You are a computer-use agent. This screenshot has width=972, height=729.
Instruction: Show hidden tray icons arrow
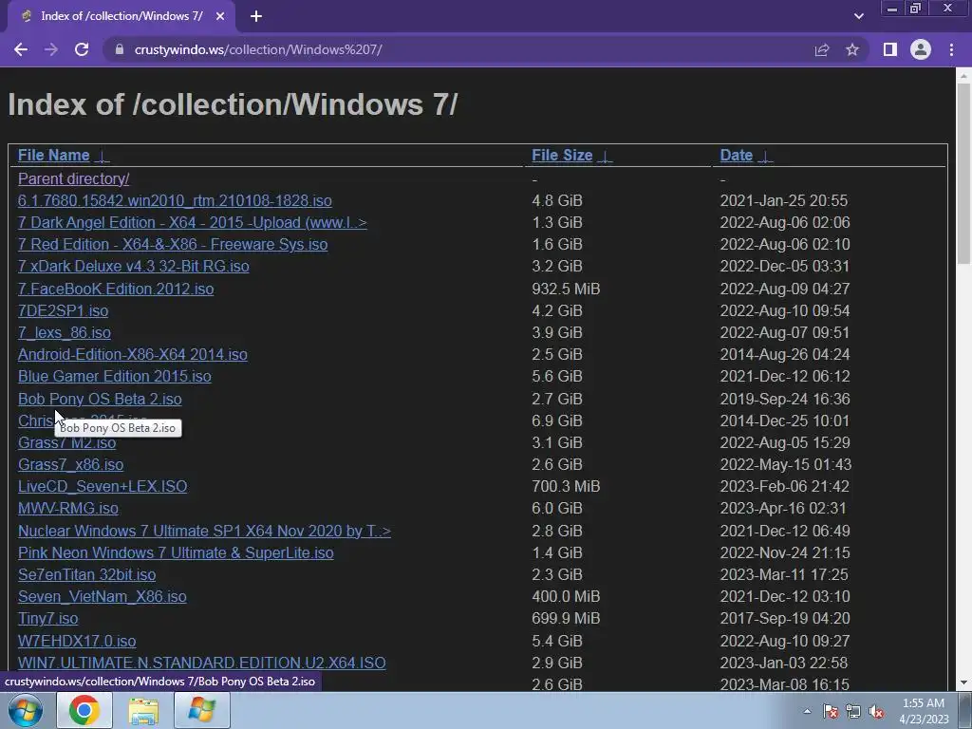(x=807, y=711)
